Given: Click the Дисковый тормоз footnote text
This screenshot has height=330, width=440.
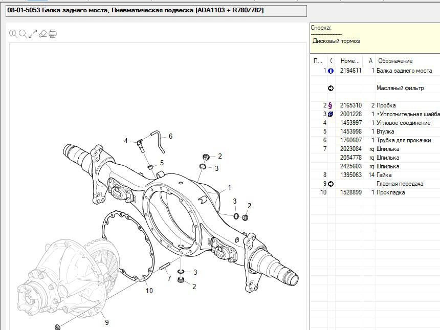Looking at the screenshot, I should pos(336,41).
